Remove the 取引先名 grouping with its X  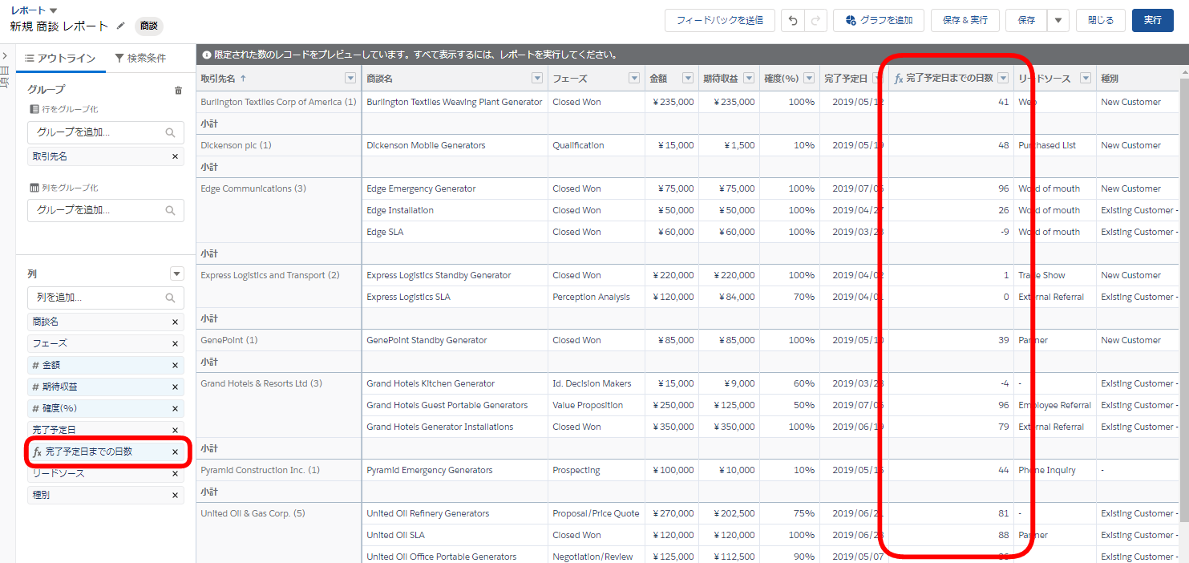175,156
